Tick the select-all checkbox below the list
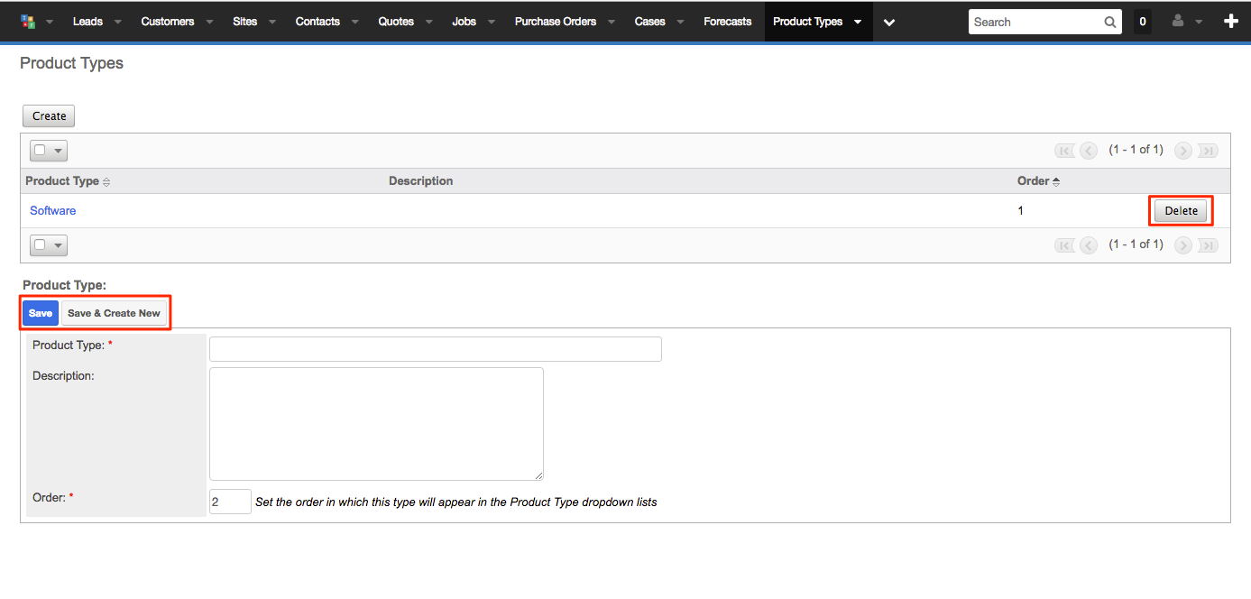Viewport: 1251px width, 599px height. [41, 244]
